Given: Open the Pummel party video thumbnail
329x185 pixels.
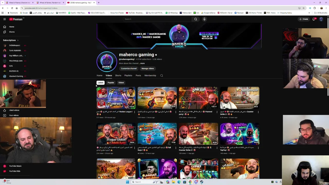Looking at the screenshot, I should coord(198,98).
